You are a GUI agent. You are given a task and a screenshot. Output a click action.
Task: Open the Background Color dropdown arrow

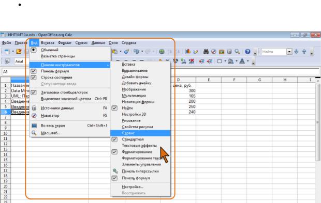(236, 61)
